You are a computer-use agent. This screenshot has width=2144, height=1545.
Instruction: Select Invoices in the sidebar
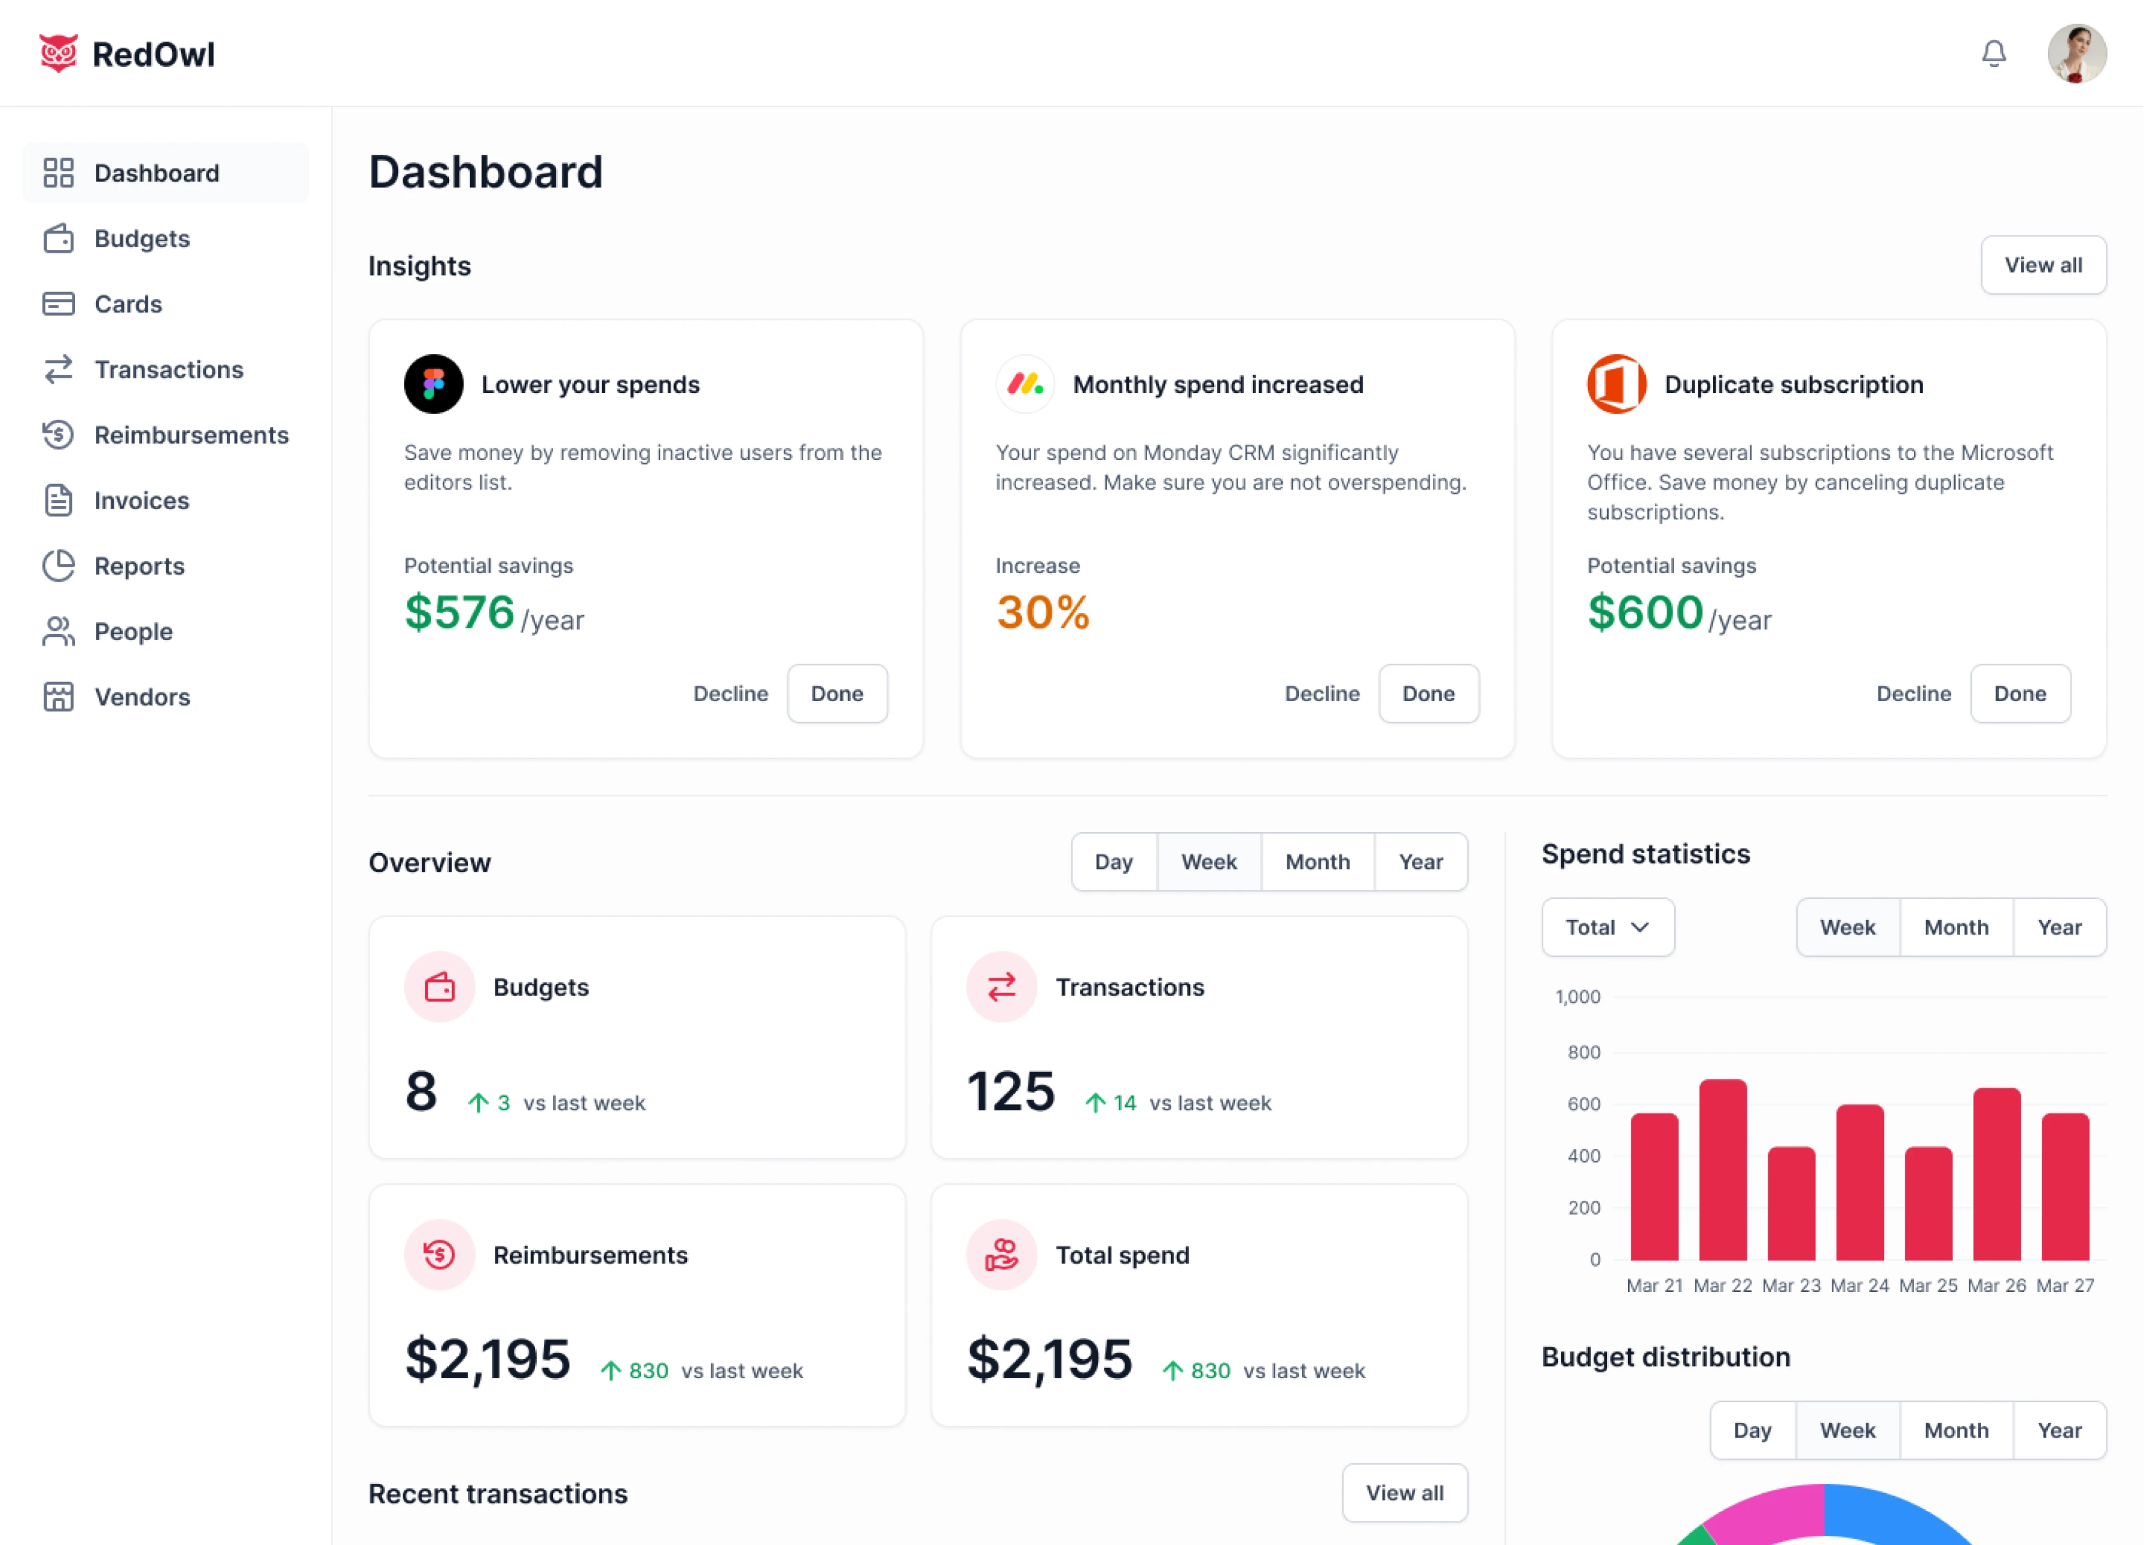166,500
